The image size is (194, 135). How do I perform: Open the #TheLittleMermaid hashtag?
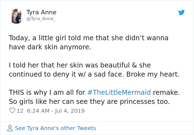119,92
